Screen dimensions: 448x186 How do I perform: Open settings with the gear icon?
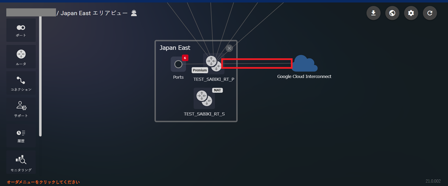411,13
